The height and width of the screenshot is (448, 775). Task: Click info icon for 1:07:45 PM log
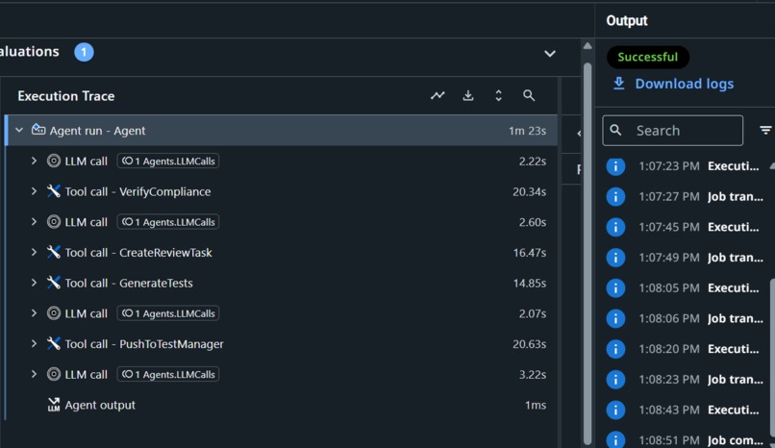click(615, 227)
